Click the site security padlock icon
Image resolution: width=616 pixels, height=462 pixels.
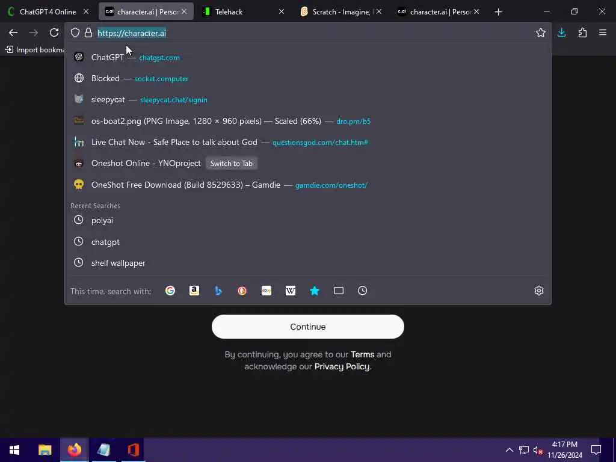(88, 33)
